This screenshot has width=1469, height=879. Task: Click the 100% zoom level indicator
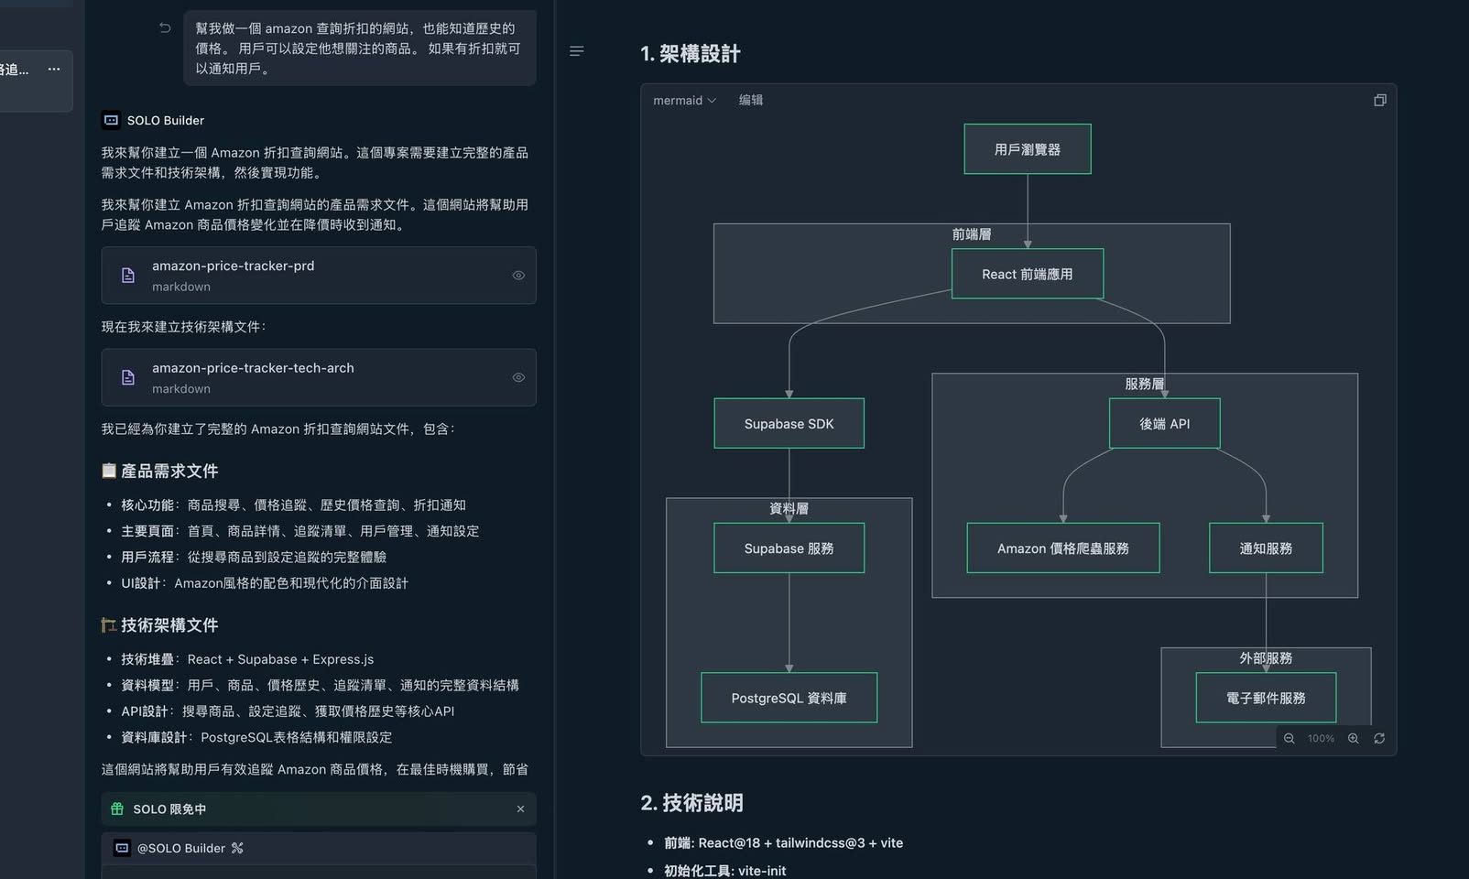pos(1321,739)
